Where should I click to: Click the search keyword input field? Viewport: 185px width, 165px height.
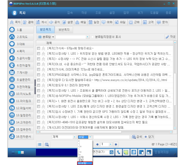point(111,137)
